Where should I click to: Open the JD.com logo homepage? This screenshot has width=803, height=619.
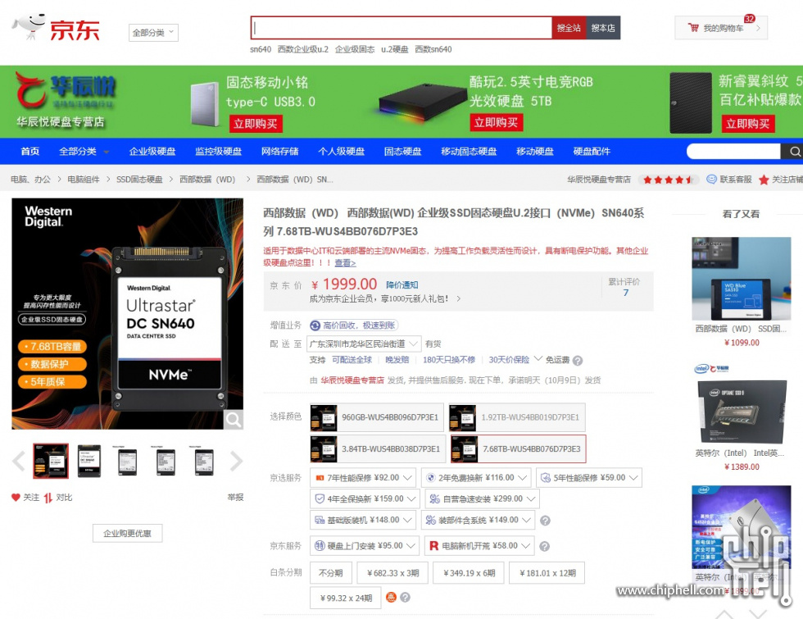(x=56, y=28)
